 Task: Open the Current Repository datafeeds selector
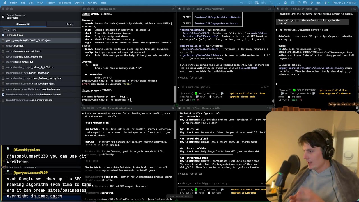[x=41, y=16]
